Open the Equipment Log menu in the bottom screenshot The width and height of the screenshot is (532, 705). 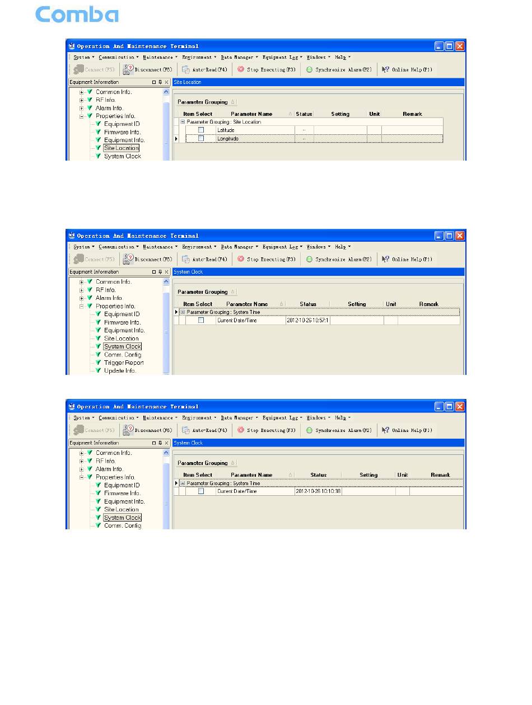(x=282, y=418)
